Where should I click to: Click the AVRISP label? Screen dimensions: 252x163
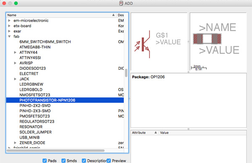coord(26,63)
